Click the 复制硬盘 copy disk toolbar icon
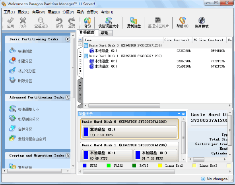The width and height of the screenshot is (235, 185). (x=134, y=23)
